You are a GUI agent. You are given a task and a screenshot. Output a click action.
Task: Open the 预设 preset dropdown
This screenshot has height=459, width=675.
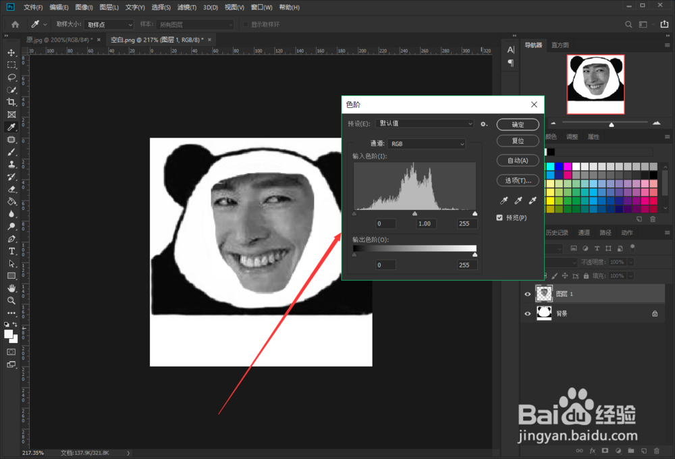coord(425,124)
